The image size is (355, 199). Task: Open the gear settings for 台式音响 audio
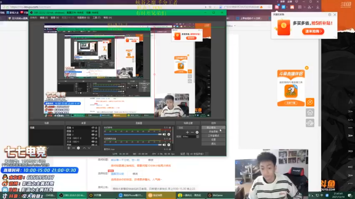click(169, 134)
